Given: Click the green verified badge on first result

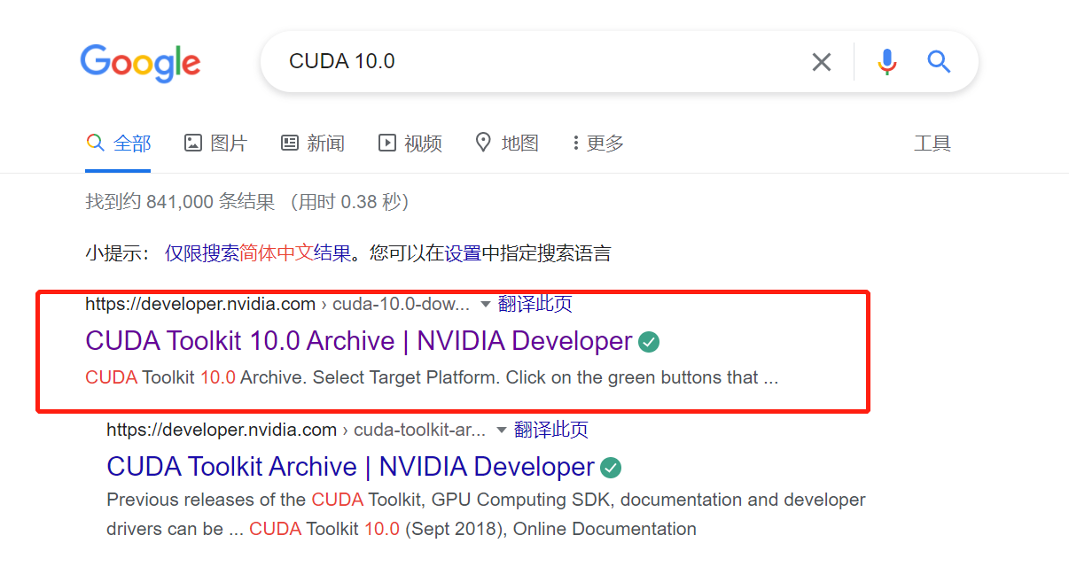Looking at the screenshot, I should click(648, 342).
